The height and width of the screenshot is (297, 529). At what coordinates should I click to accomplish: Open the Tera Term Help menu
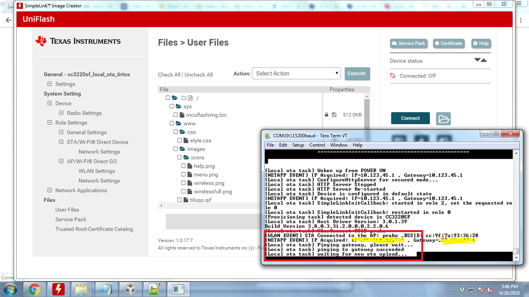pyautogui.click(x=357, y=145)
